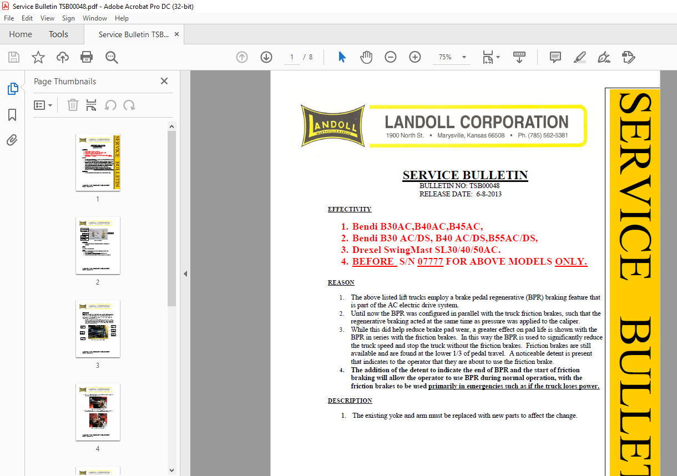Bookmark this file with the star icon
The width and height of the screenshot is (677, 476).
38,57
